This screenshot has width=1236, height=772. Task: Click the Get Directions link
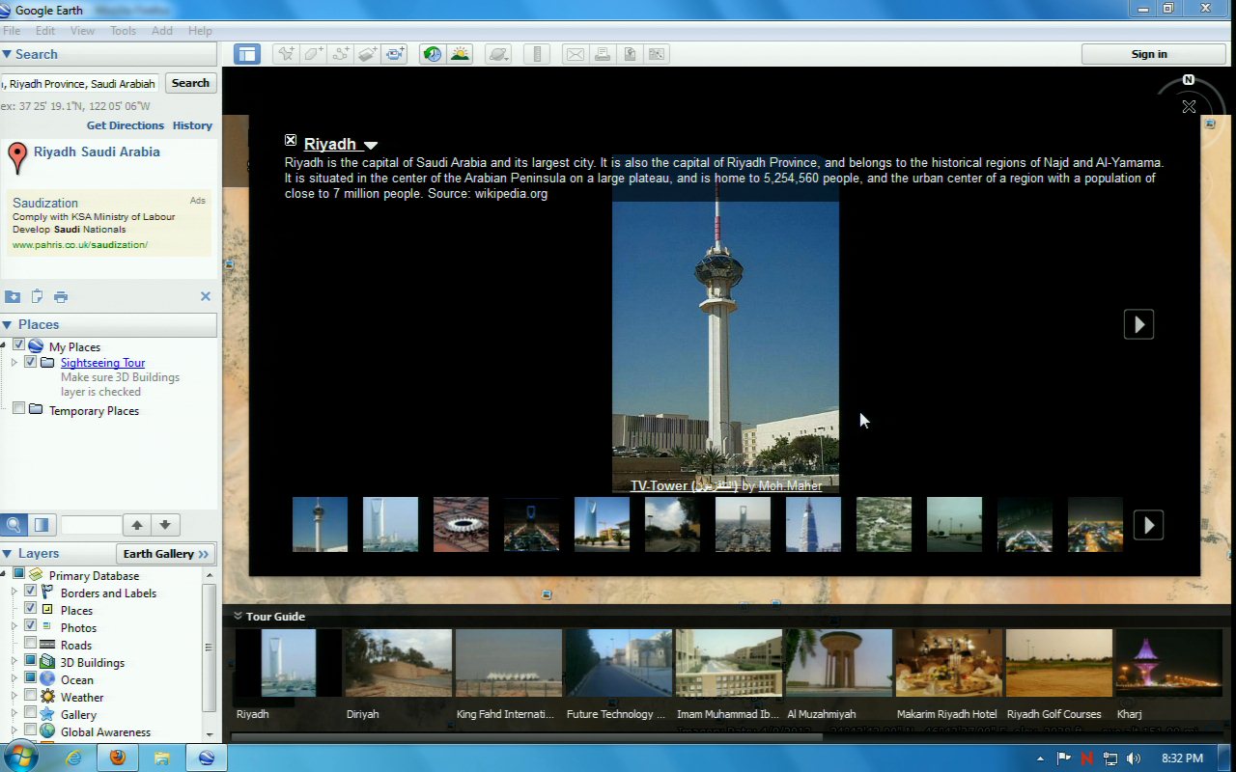[126, 125]
